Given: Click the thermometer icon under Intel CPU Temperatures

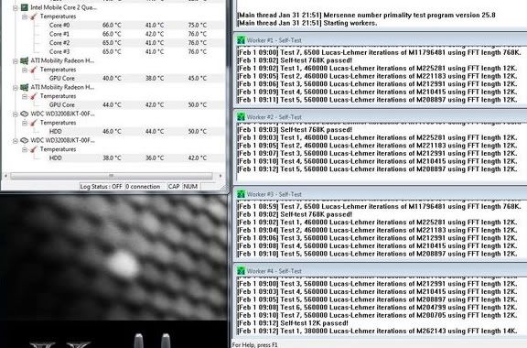Looking at the screenshot, I should (34, 16).
